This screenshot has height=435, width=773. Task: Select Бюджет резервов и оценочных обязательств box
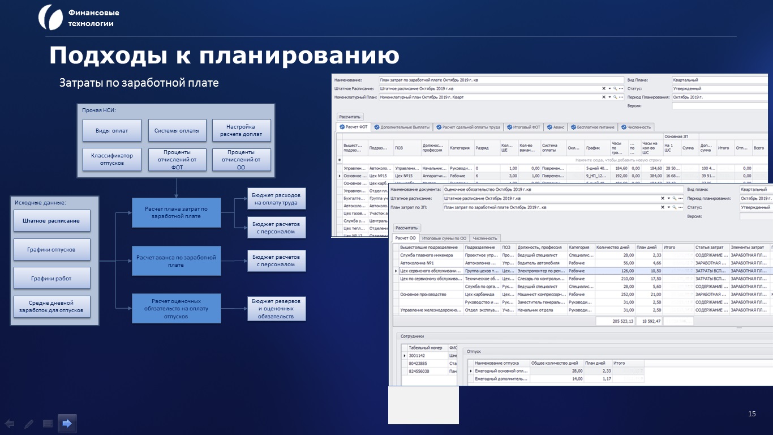(276, 309)
